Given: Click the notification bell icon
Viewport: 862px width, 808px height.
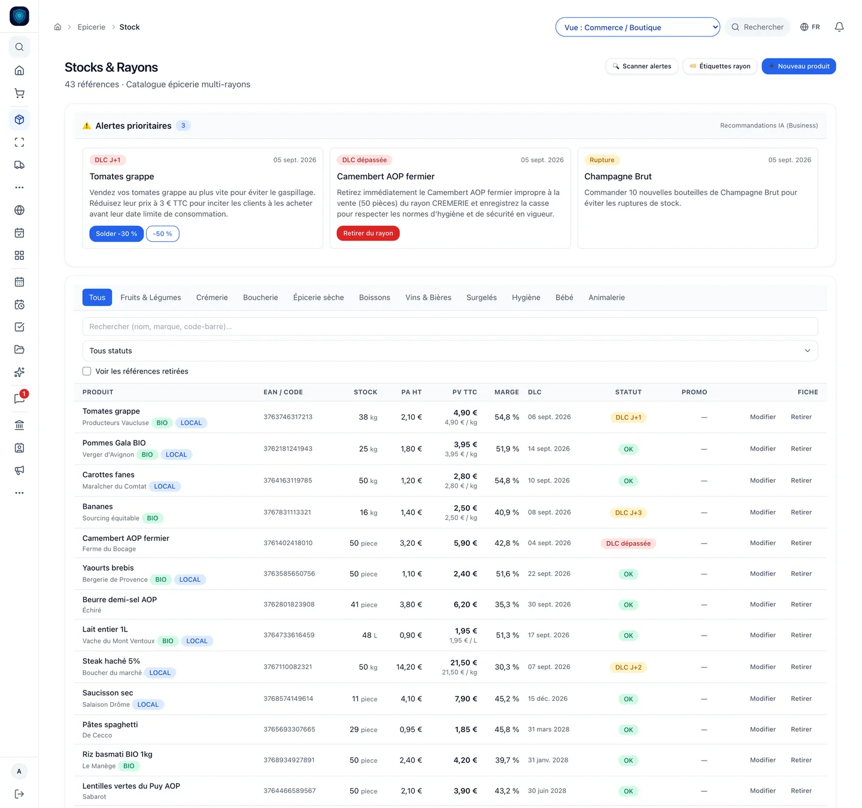Looking at the screenshot, I should click(839, 27).
